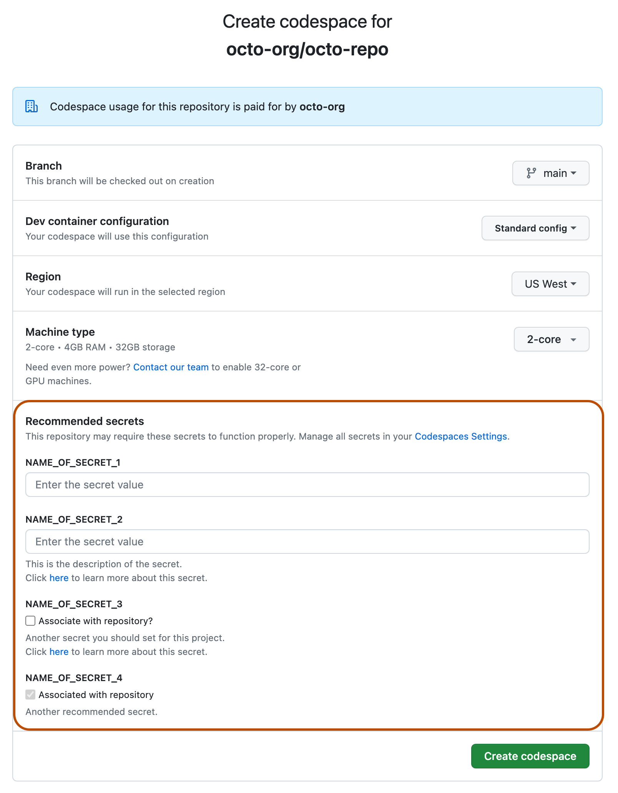Click the caret on the main branch selector
Screen dimensions: 618x793
574,173
